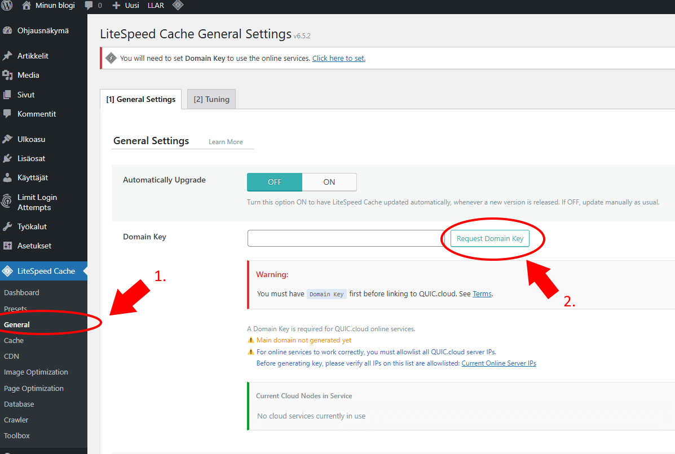Click the LiteSpeed Cache sidebar diamond icon
The width and height of the screenshot is (675, 454).
click(7, 271)
